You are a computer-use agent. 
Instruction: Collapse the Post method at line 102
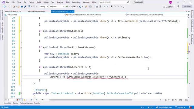21,93
